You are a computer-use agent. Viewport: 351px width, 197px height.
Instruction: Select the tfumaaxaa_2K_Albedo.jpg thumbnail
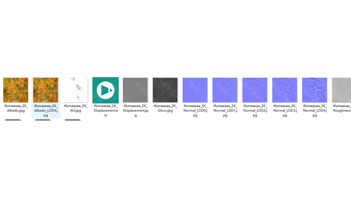[x=16, y=90]
